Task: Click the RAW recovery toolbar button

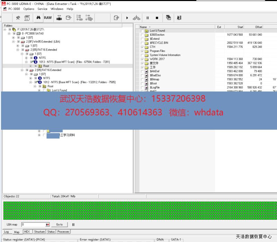Action: [x=48, y=18]
